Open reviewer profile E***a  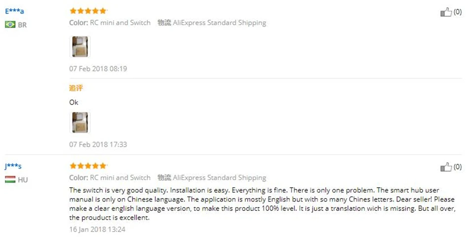(14, 11)
